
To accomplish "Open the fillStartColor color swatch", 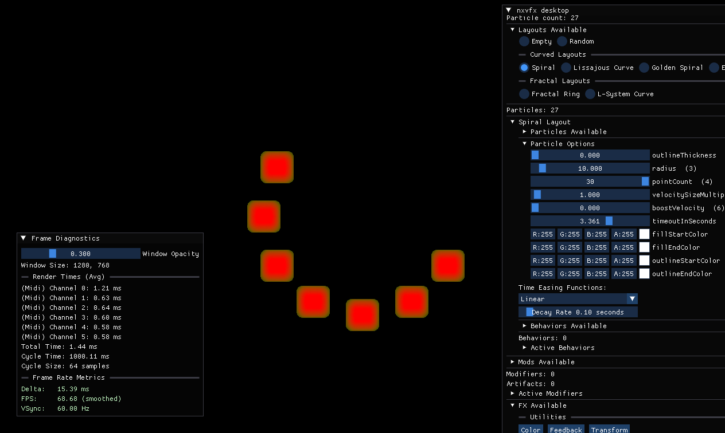I will coord(644,234).
